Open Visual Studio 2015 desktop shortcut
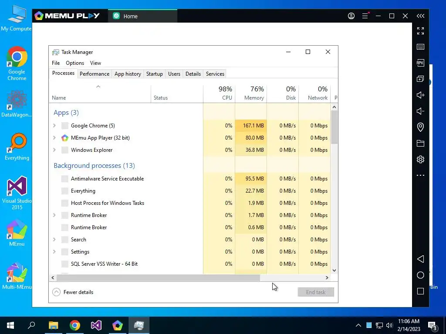Viewport: 446px width, 334px height. coord(17,193)
